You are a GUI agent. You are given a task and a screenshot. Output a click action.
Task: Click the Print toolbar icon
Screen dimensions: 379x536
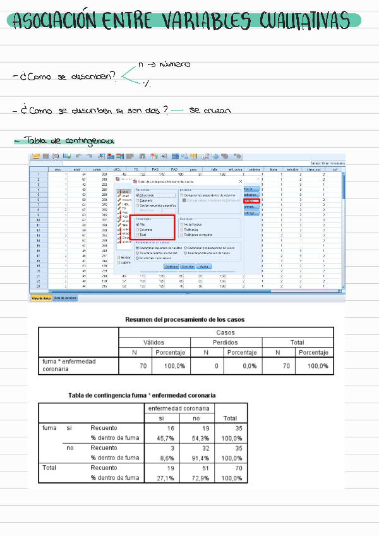click(x=56, y=156)
